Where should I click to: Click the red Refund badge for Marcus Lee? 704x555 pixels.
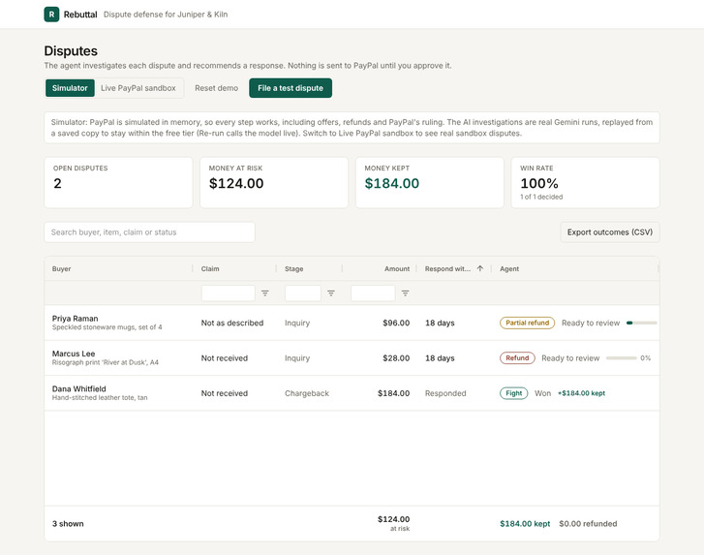point(517,357)
